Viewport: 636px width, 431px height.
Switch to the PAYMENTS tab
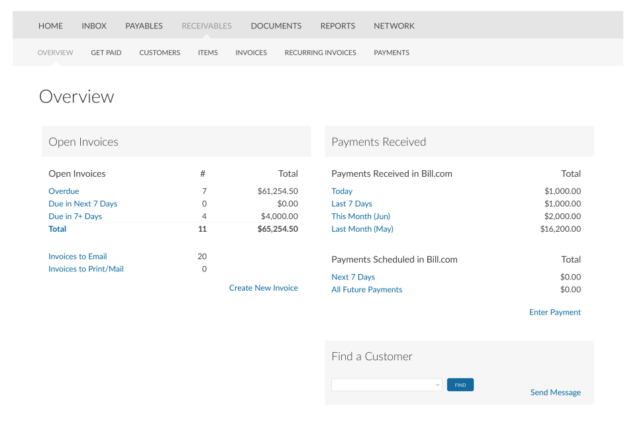point(392,52)
